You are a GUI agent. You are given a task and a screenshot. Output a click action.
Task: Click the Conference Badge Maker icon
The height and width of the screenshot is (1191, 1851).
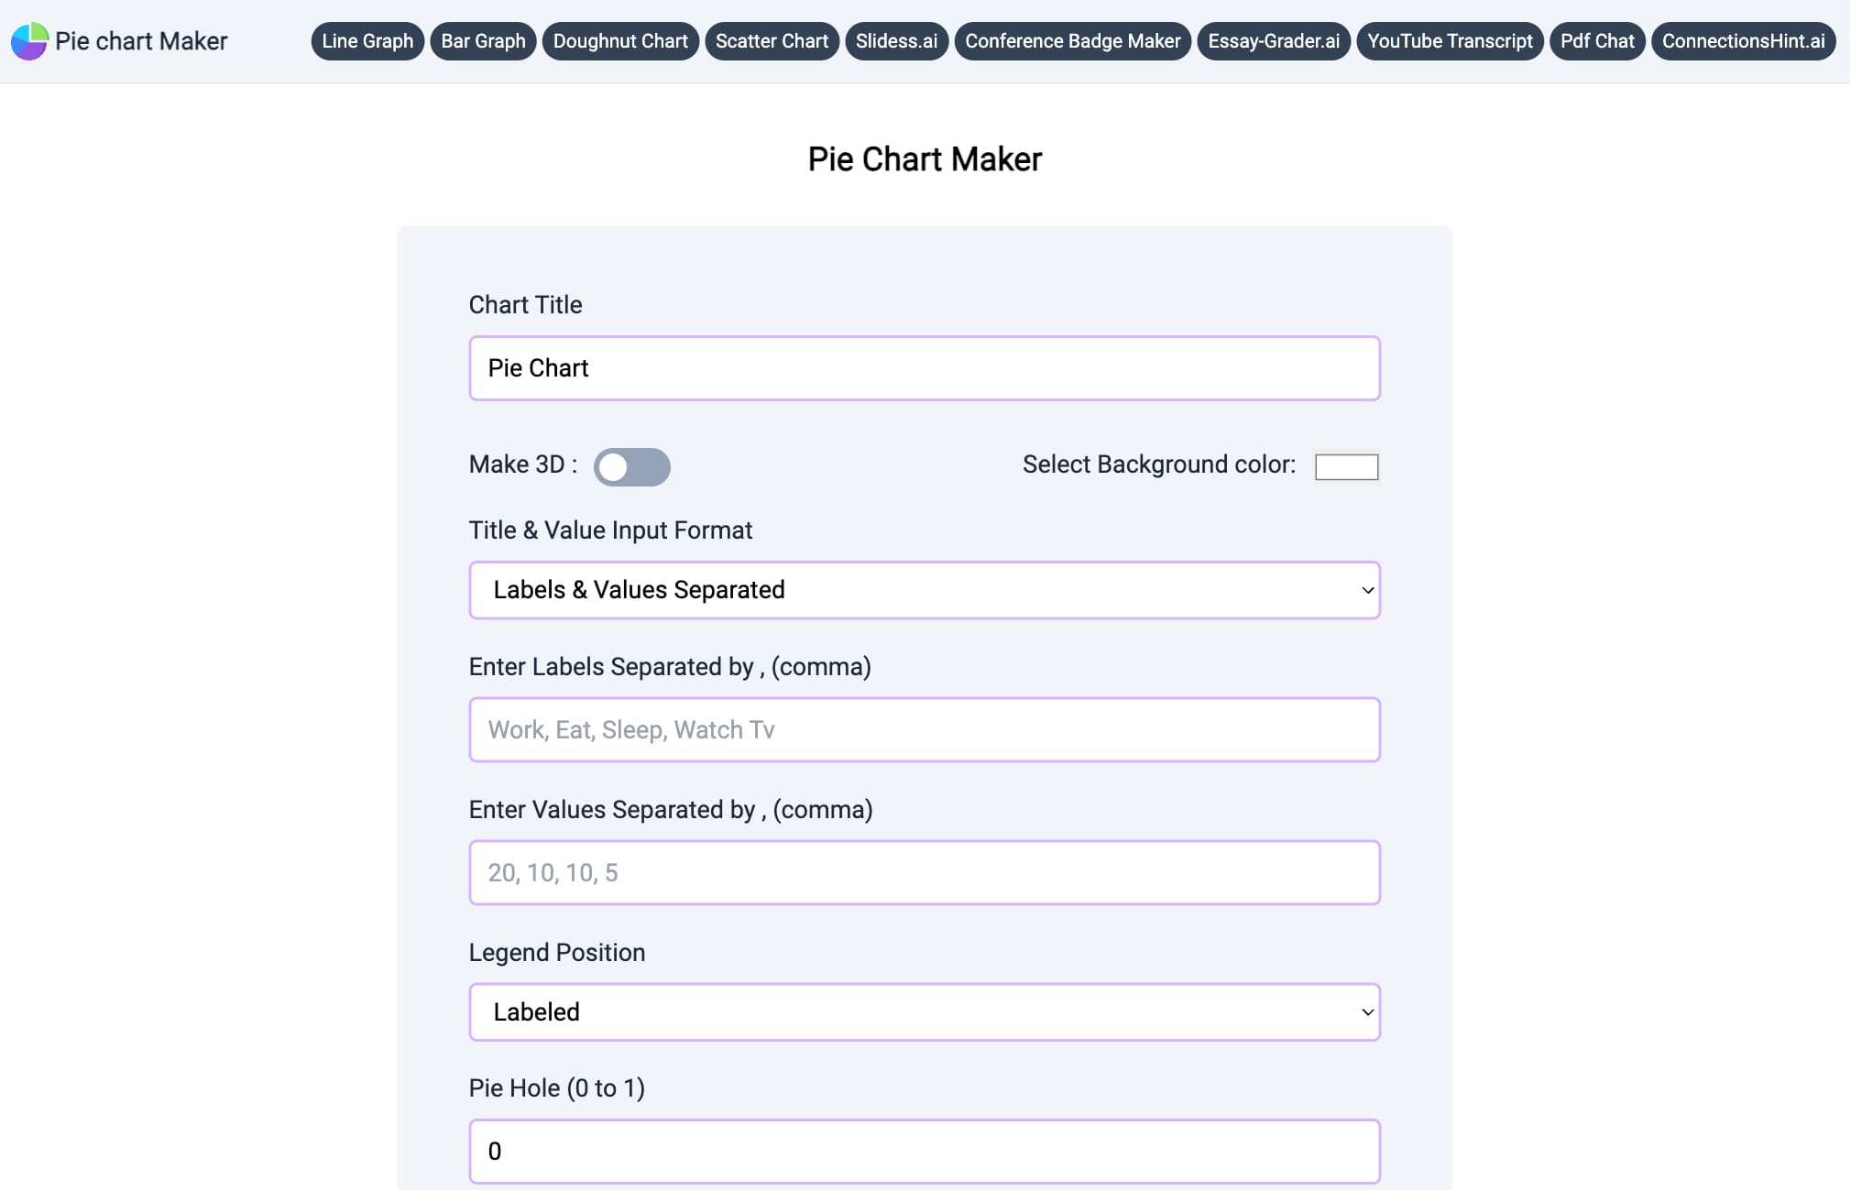pos(1072,40)
